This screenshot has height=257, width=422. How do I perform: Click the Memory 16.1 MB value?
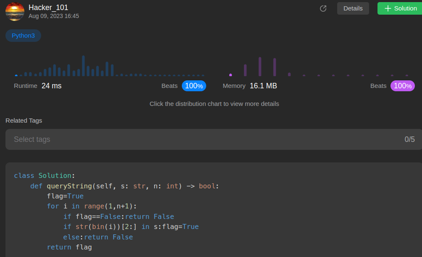click(x=263, y=86)
